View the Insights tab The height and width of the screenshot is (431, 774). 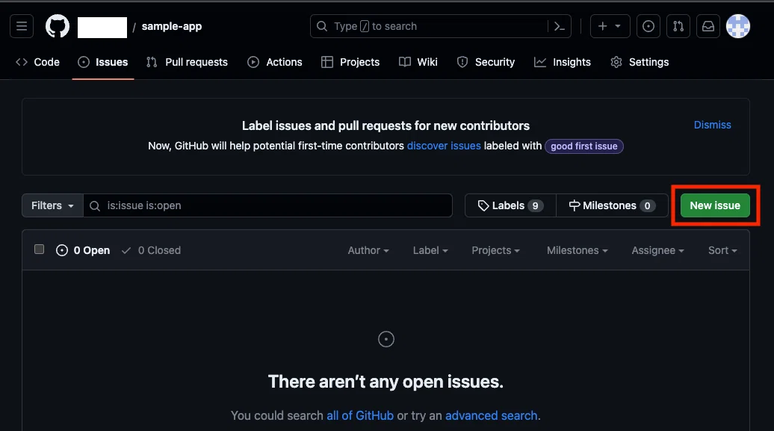[563, 62]
